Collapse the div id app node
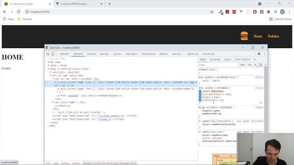Image resolution: width=294 pixels, height=165 pixels. tap(51, 75)
